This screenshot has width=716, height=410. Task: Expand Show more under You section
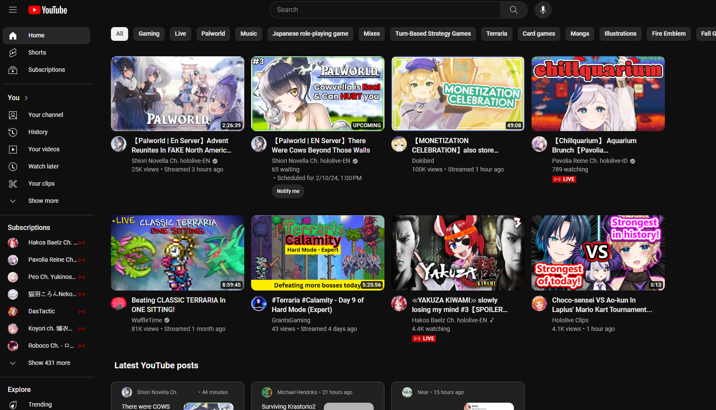tap(43, 201)
